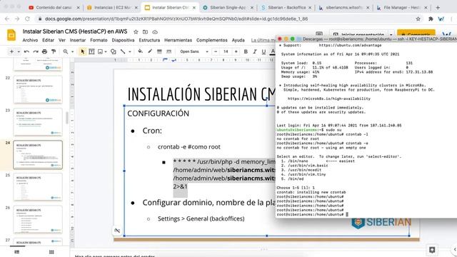The height and width of the screenshot is (257, 457).
Task: Open the border color pen
Action: coord(150,51)
